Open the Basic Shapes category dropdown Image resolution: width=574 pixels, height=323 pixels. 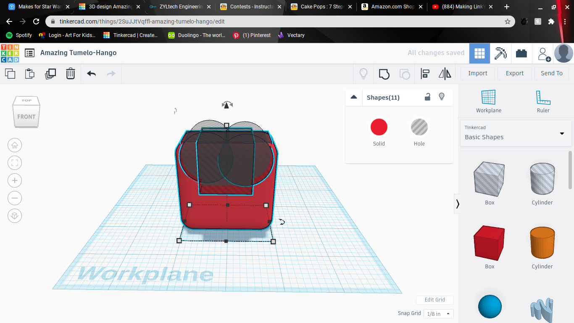click(516, 133)
